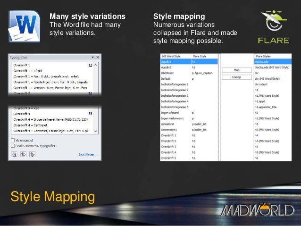Open the Indstillinger... link
Image resolution: width=301 pixels, height=226 pixels.
pyautogui.click(x=87, y=154)
